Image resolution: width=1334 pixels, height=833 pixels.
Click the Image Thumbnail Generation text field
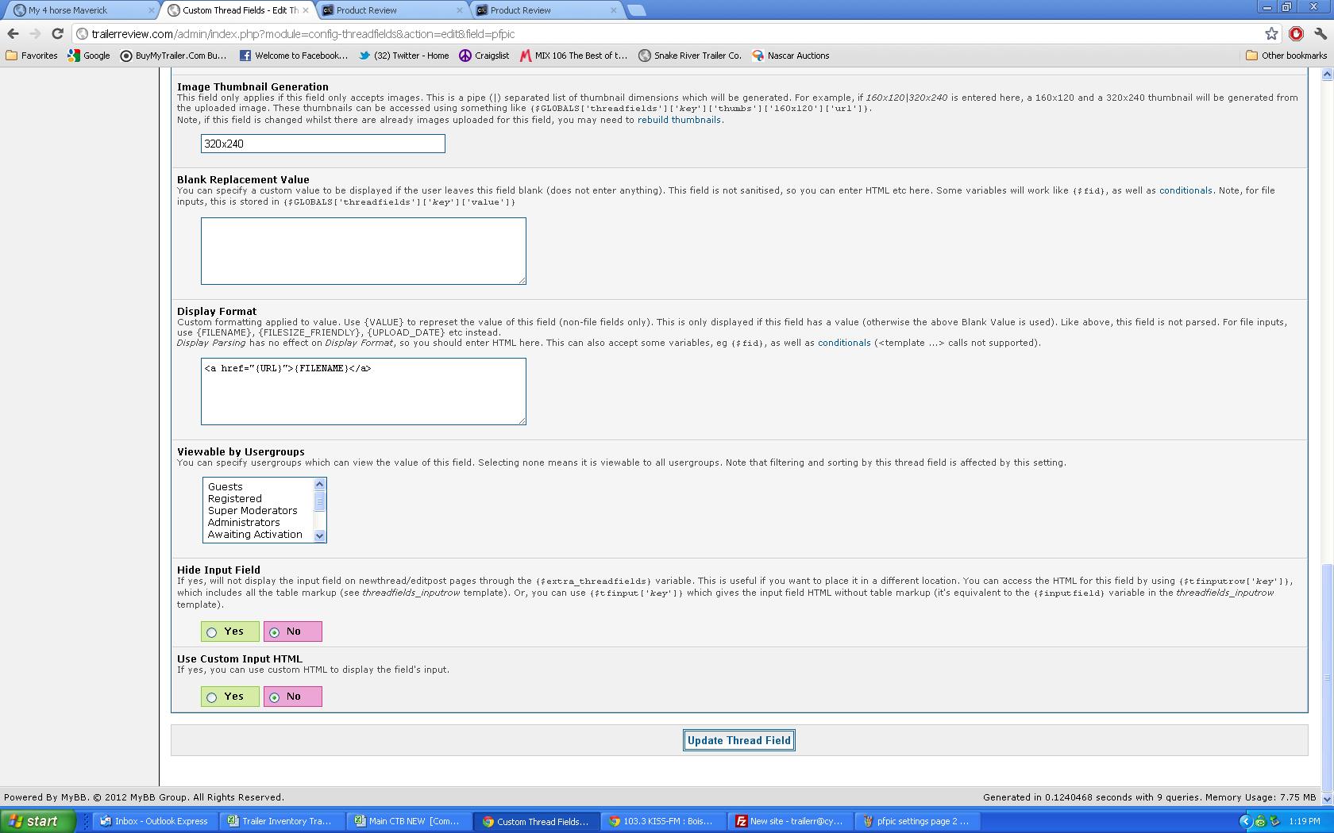coord(322,144)
